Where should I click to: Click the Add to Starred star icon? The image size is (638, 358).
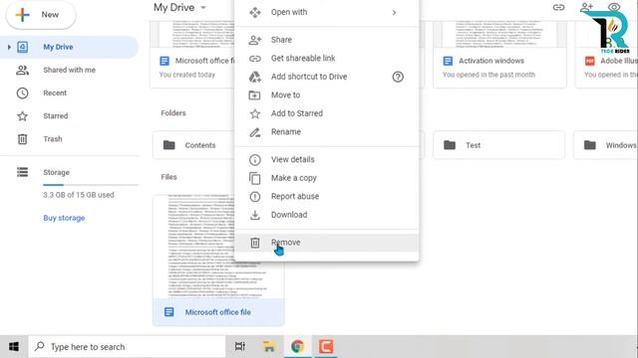255,113
